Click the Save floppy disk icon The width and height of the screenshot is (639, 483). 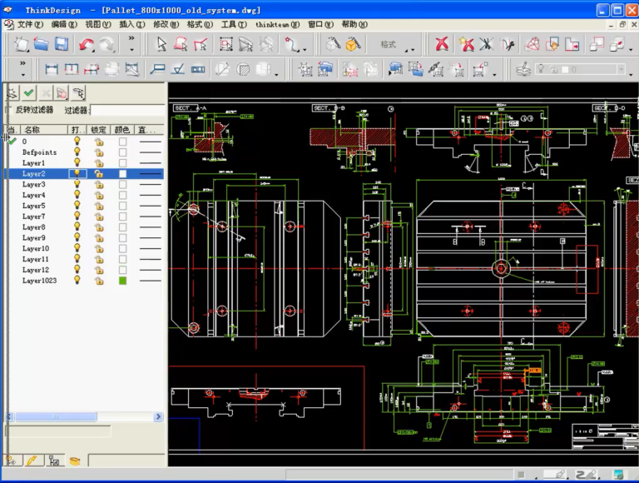pos(62,44)
